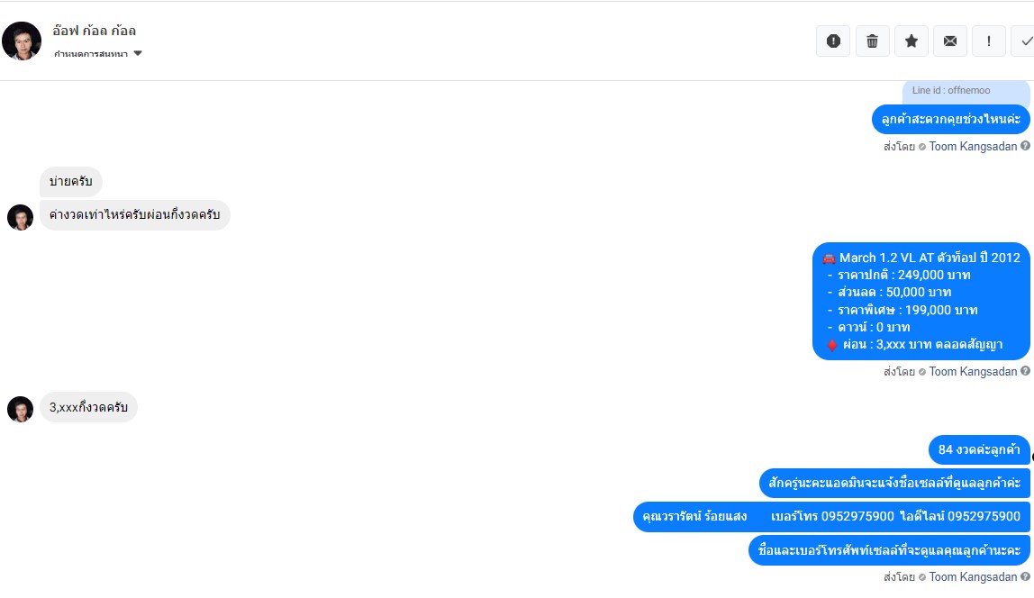Select the March 1.2 VL AT price message bubble

921,301
